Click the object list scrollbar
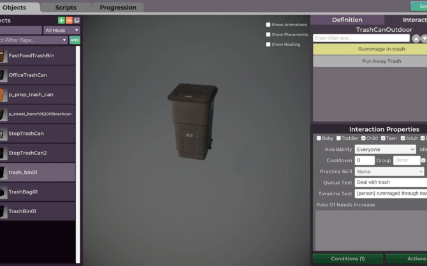The width and height of the screenshot is (427, 266). tap(78, 155)
